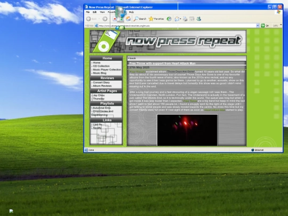The width and height of the screenshot is (288, 216).
Task: Click the IE page icon in address bar
Action: pos(97,26)
